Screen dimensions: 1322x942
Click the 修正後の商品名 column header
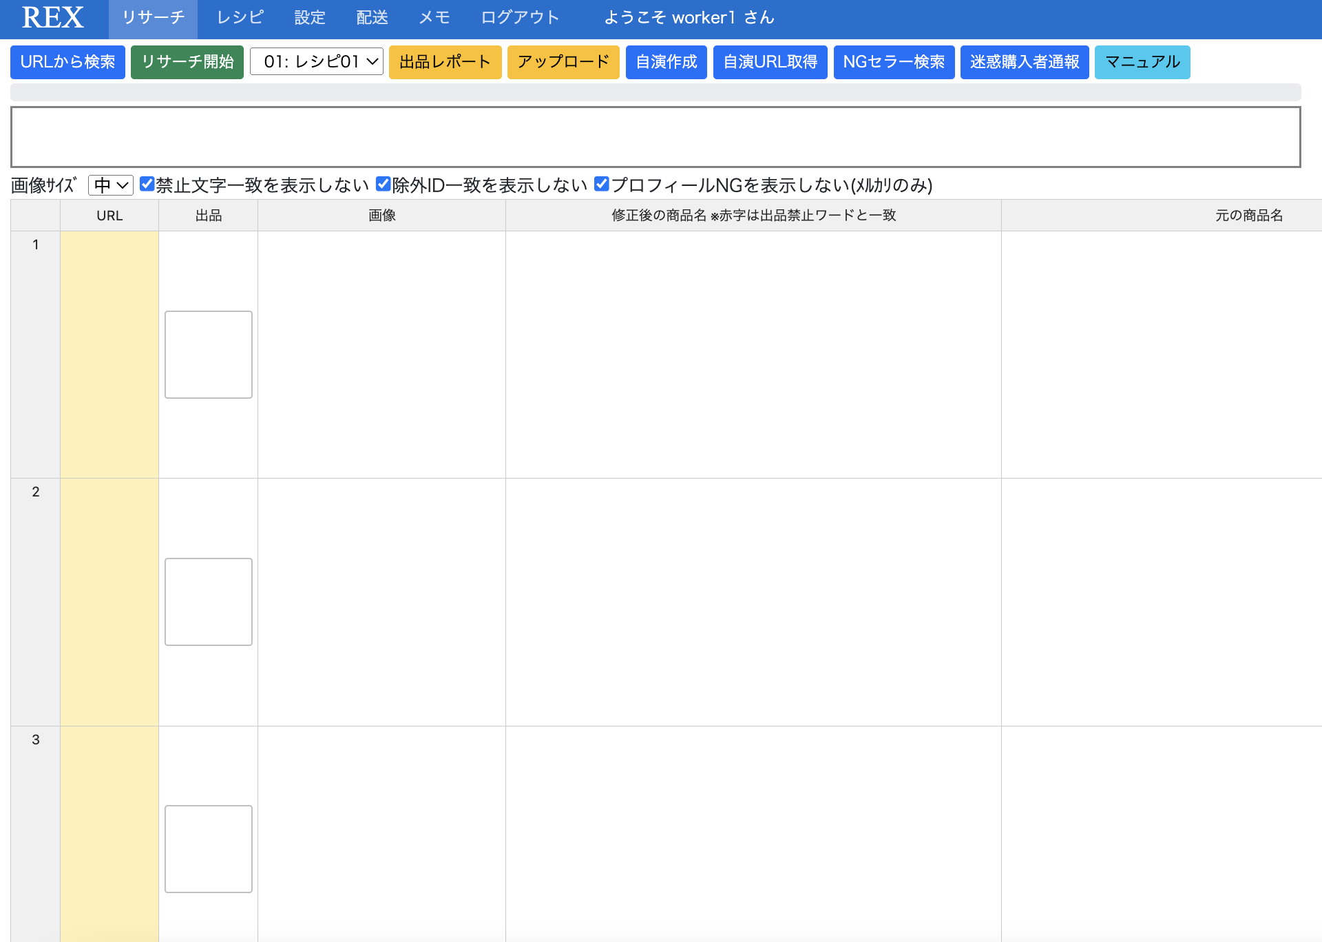pos(754,216)
